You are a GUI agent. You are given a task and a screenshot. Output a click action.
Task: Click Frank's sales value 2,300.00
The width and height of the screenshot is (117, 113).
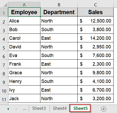pos(95,64)
